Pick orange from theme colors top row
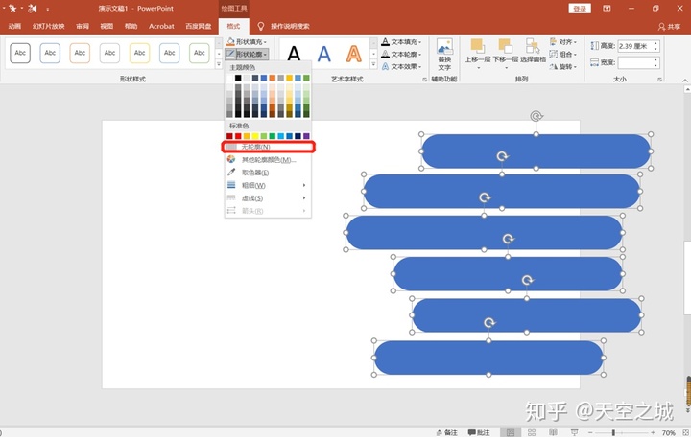 click(273, 78)
